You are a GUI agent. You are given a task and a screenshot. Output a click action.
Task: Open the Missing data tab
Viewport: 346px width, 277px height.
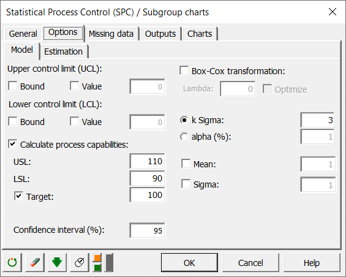[111, 34]
